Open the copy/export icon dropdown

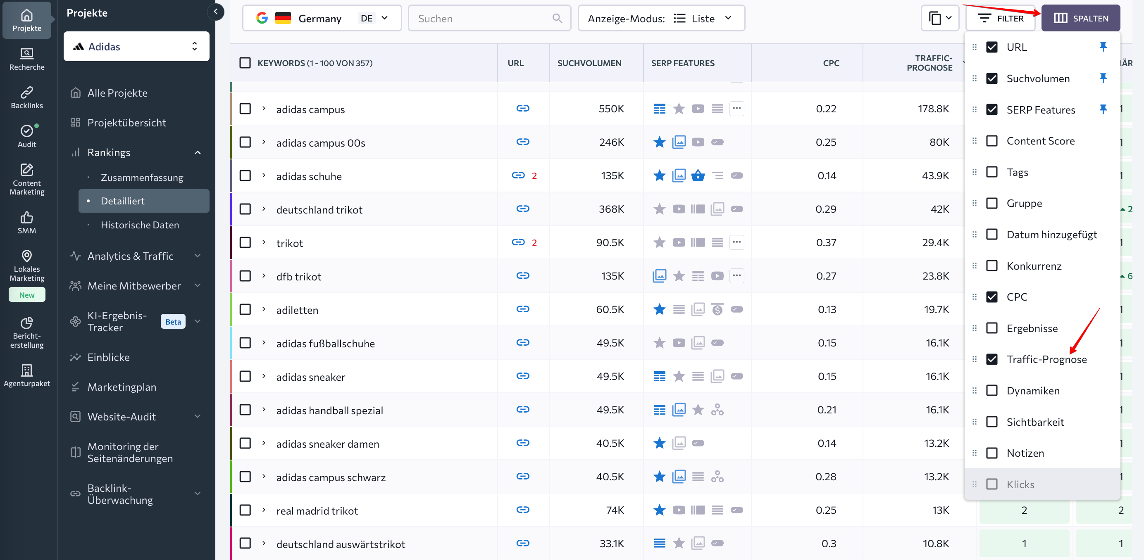940,18
